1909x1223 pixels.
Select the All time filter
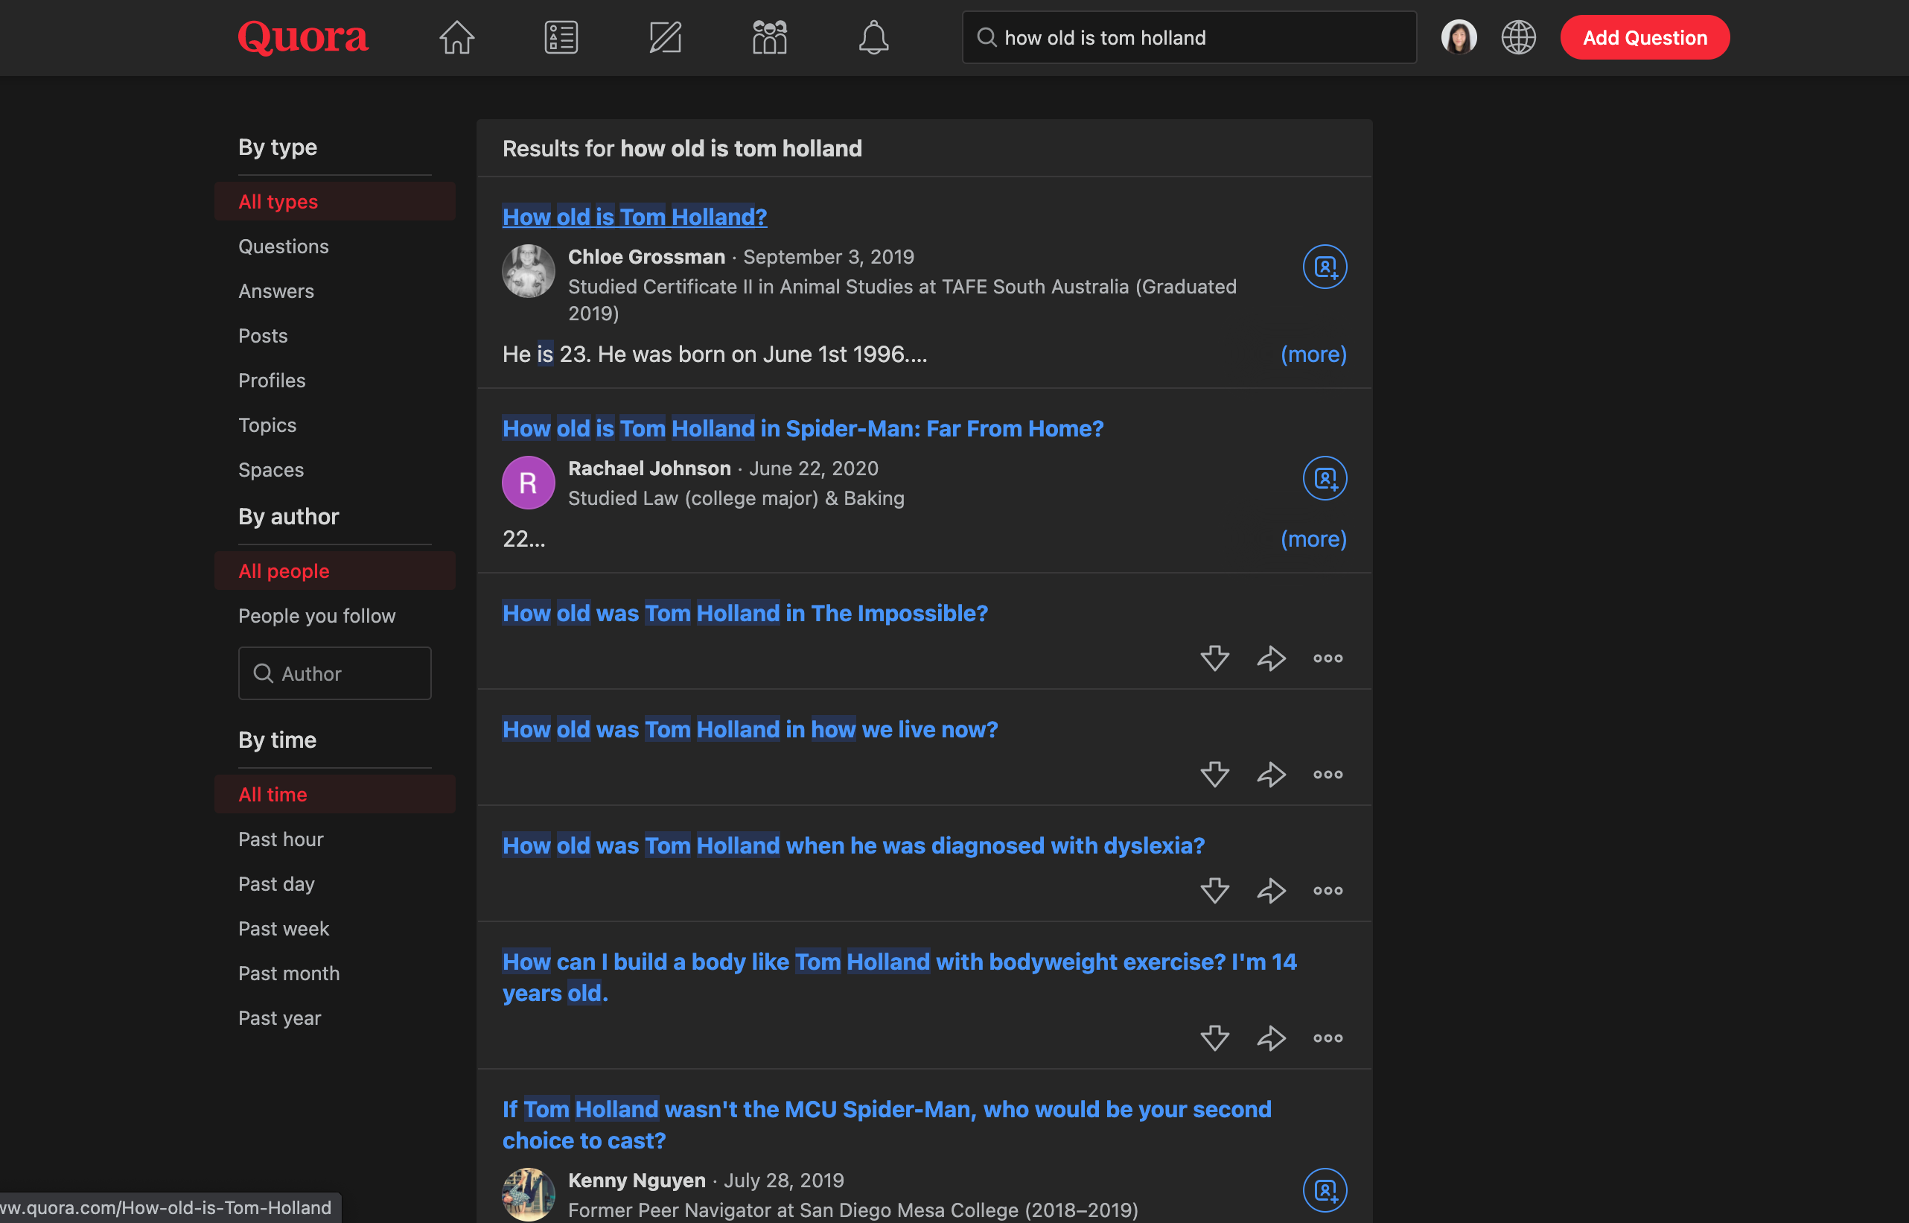click(272, 793)
